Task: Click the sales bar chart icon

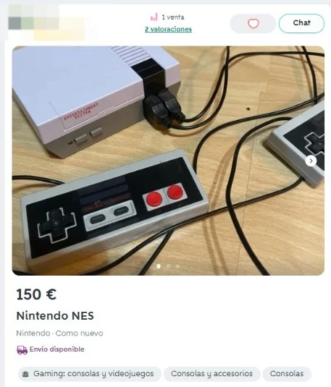Action: point(154,17)
